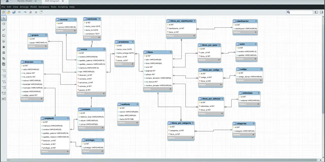Viewport: 325px width, 162px height.
Task: Select the place layer tool
Action: 4,35
